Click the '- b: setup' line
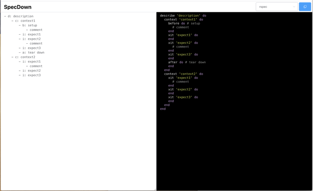 [x=28, y=25]
